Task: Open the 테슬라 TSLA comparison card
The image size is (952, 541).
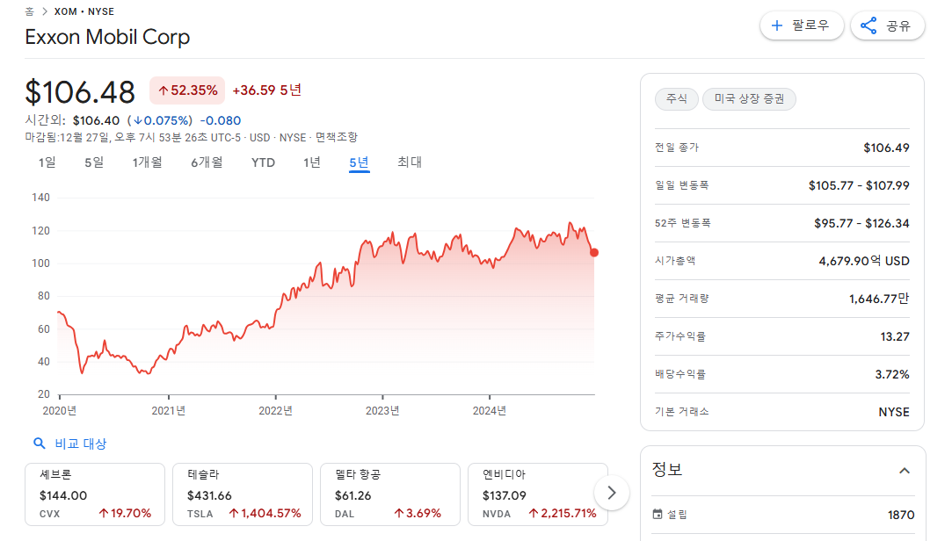Action: point(243,494)
